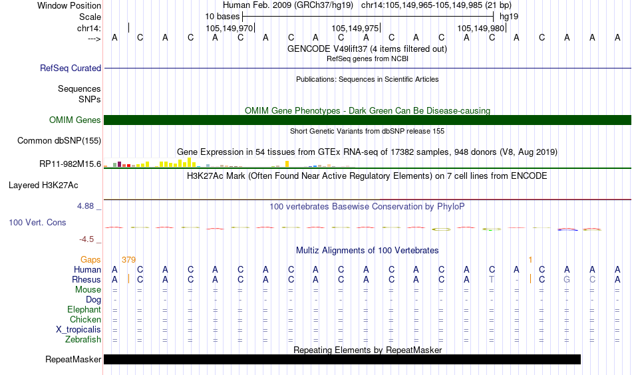This screenshot has width=632, height=375.
Task: Click the -4.5 PhyloP lower scale value
Action: click(x=86, y=239)
